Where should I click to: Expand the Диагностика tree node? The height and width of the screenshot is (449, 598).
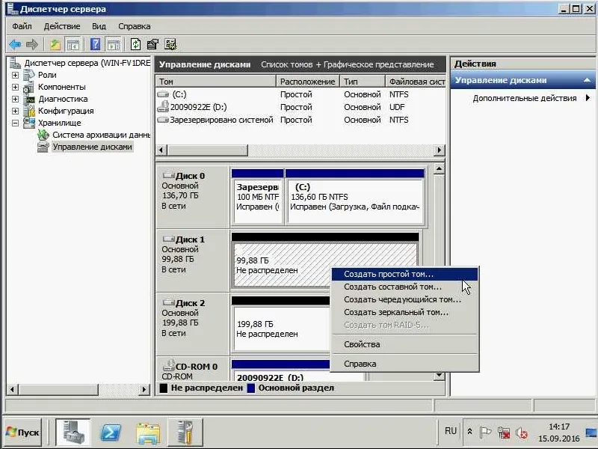[15, 99]
